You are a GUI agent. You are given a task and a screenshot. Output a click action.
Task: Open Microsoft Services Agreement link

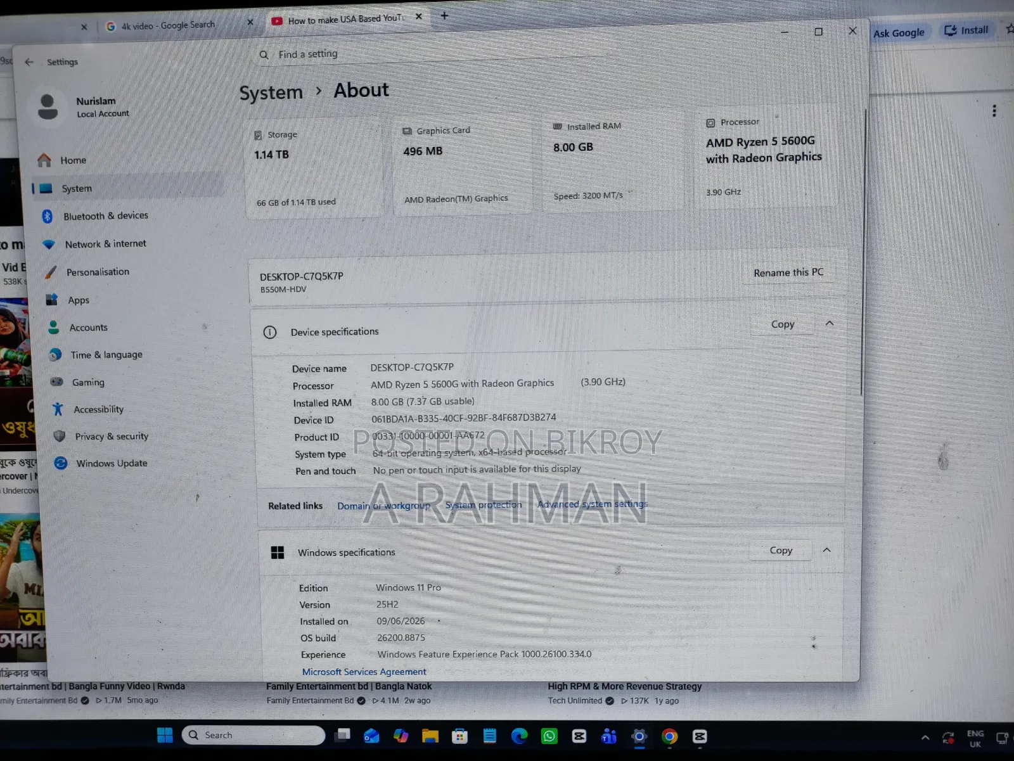pos(364,672)
